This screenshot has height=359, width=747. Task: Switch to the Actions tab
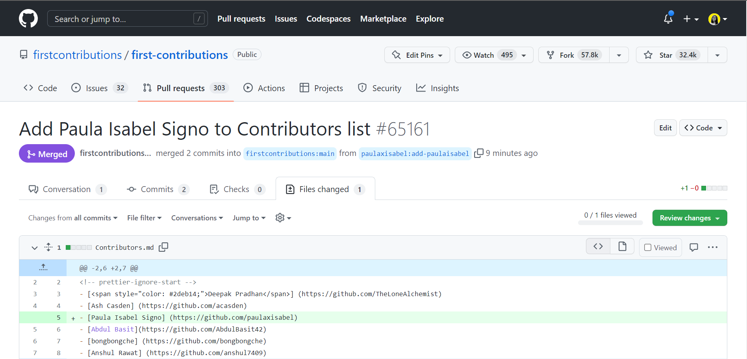click(x=264, y=88)
